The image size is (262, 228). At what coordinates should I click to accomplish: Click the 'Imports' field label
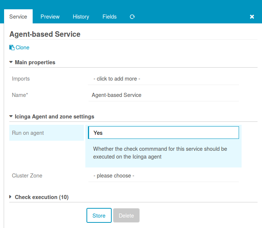[x=21, y=79]
